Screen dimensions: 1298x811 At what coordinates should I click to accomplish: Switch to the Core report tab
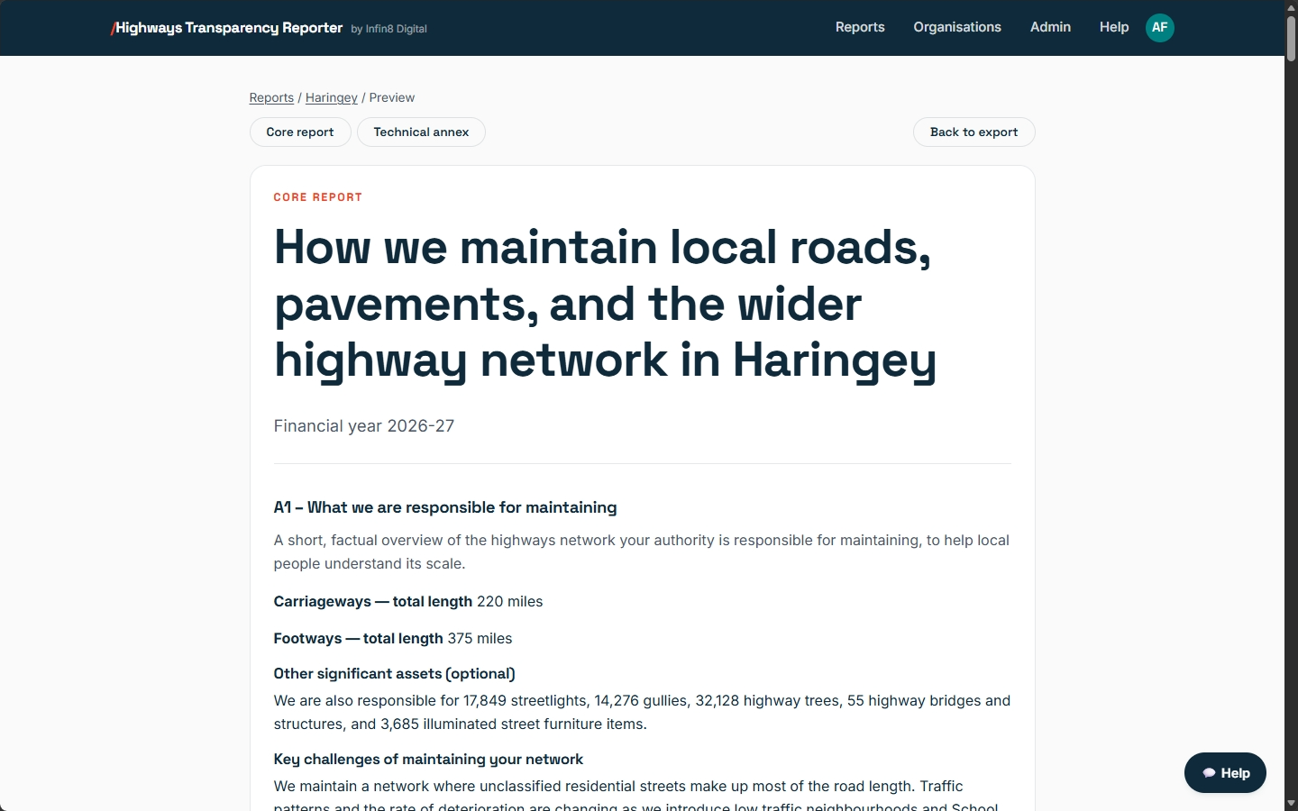[300, 132]
